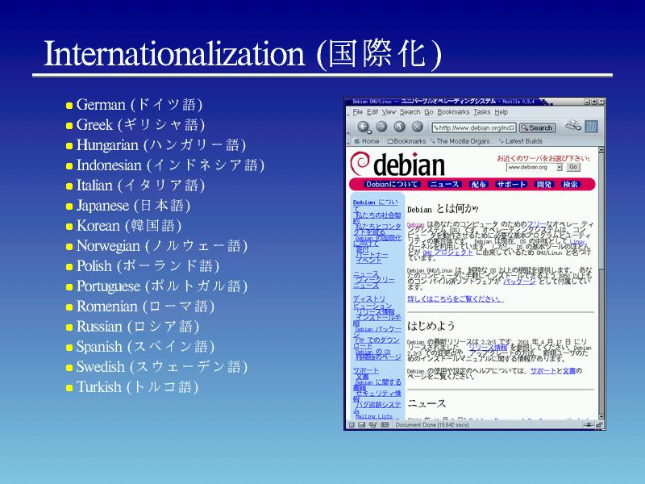Click the 文書 link in the help sentence

tap(569, 371)
